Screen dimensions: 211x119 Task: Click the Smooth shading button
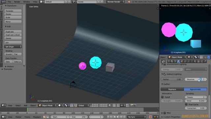[x=9, y=54]
